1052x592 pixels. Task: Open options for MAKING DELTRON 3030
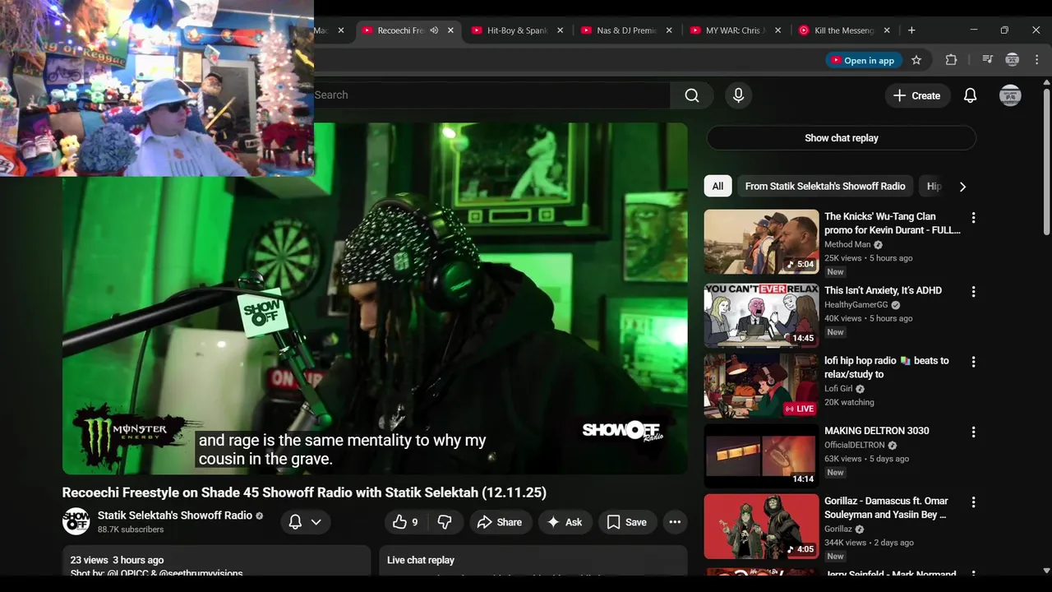point(973,432)
